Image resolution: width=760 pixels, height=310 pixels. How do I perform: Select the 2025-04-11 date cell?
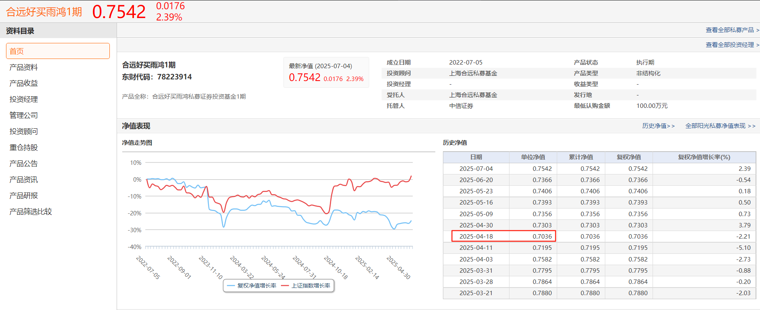point(476,248)
